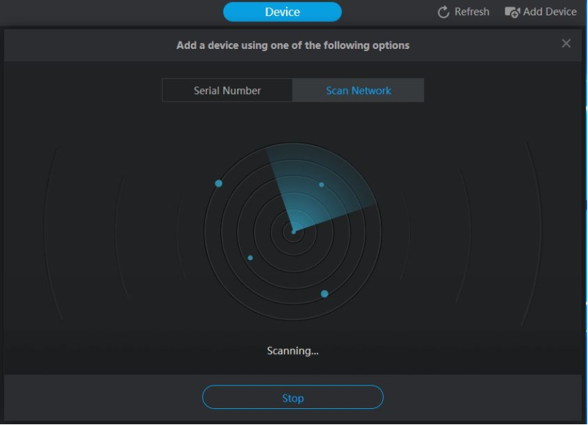Switch to the Serial Number tab
The image size is (588, 425).
(227, 91)
